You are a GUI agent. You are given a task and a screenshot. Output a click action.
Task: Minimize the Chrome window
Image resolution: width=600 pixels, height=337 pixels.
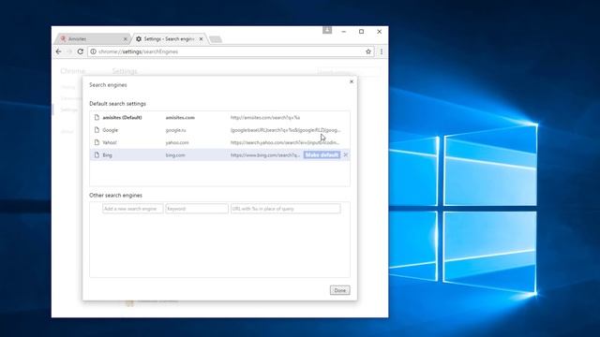(x=344, y=32)
